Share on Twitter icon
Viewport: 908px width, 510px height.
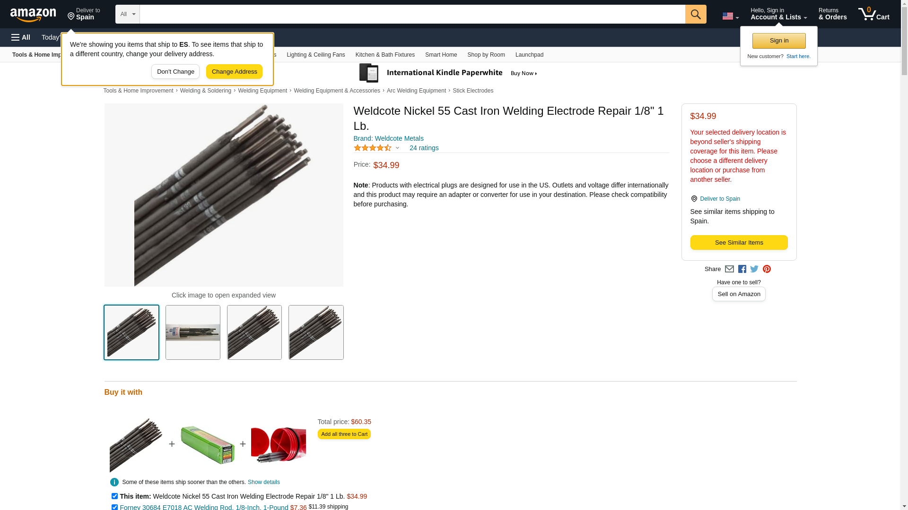[754, 269]
